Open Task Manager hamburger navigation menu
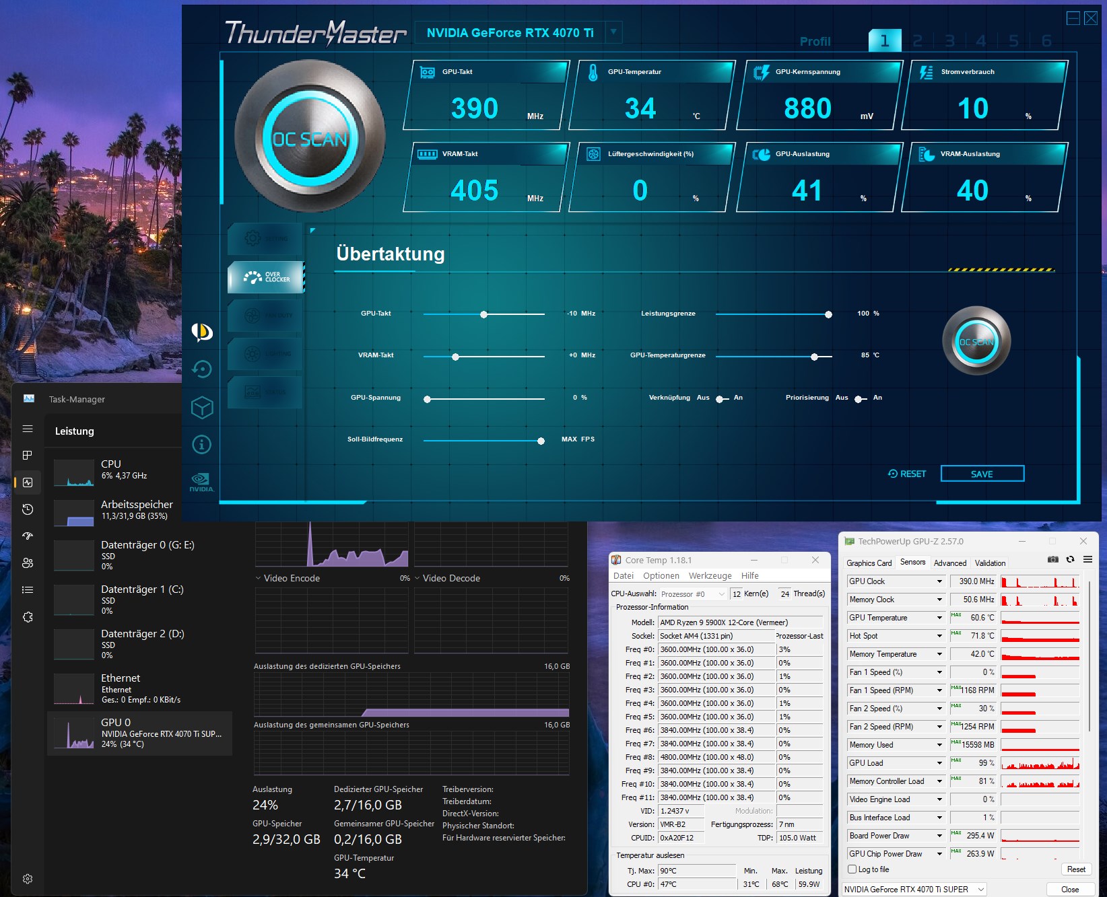This screenshot has width=1107, height=897. coord(28,429)
